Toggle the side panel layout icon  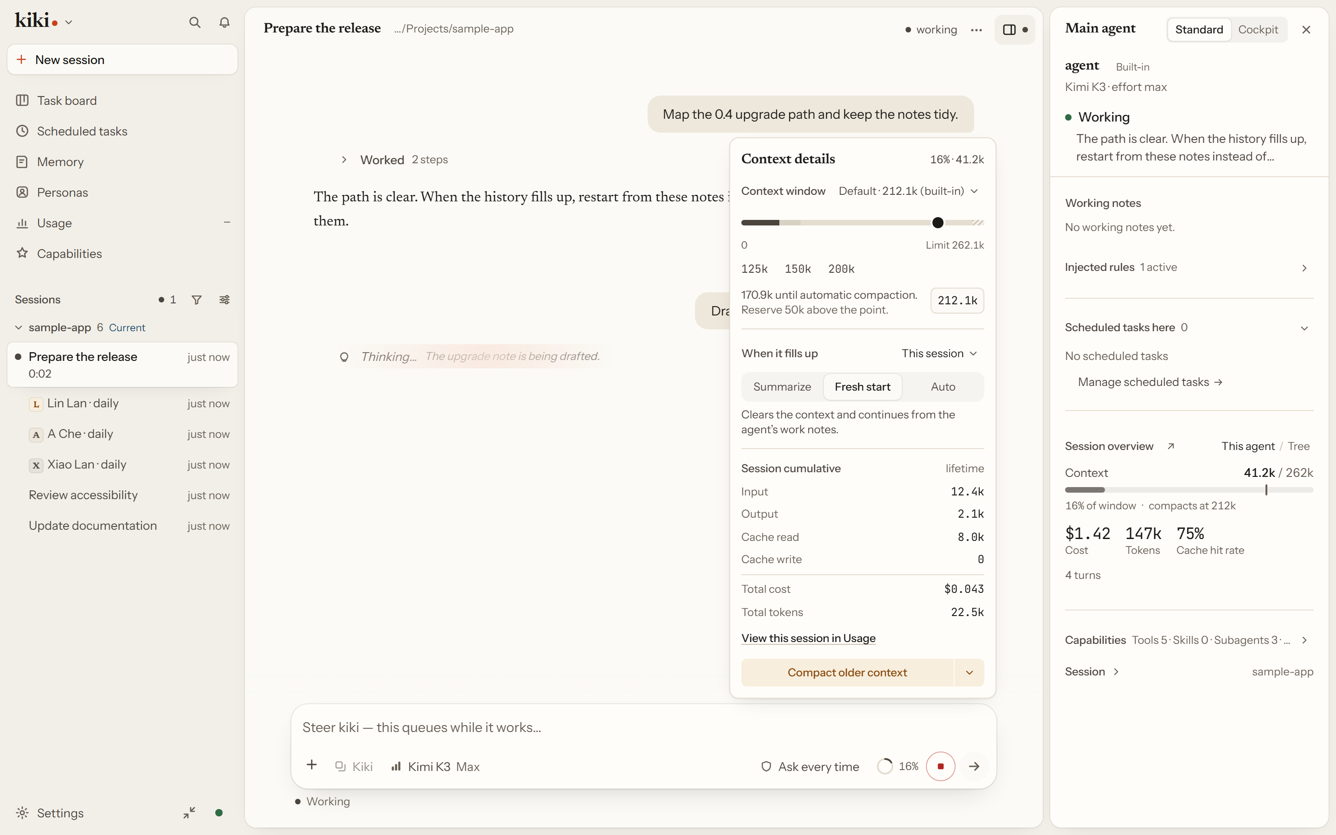point(1015,30)
